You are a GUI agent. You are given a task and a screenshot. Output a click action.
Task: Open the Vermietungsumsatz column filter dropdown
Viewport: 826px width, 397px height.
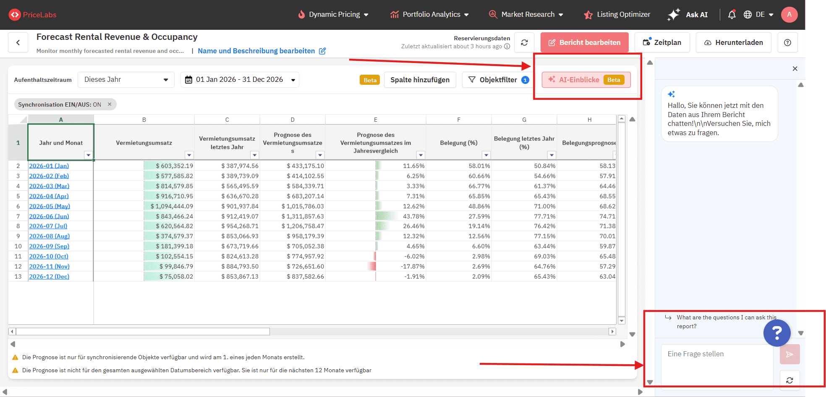189,155
